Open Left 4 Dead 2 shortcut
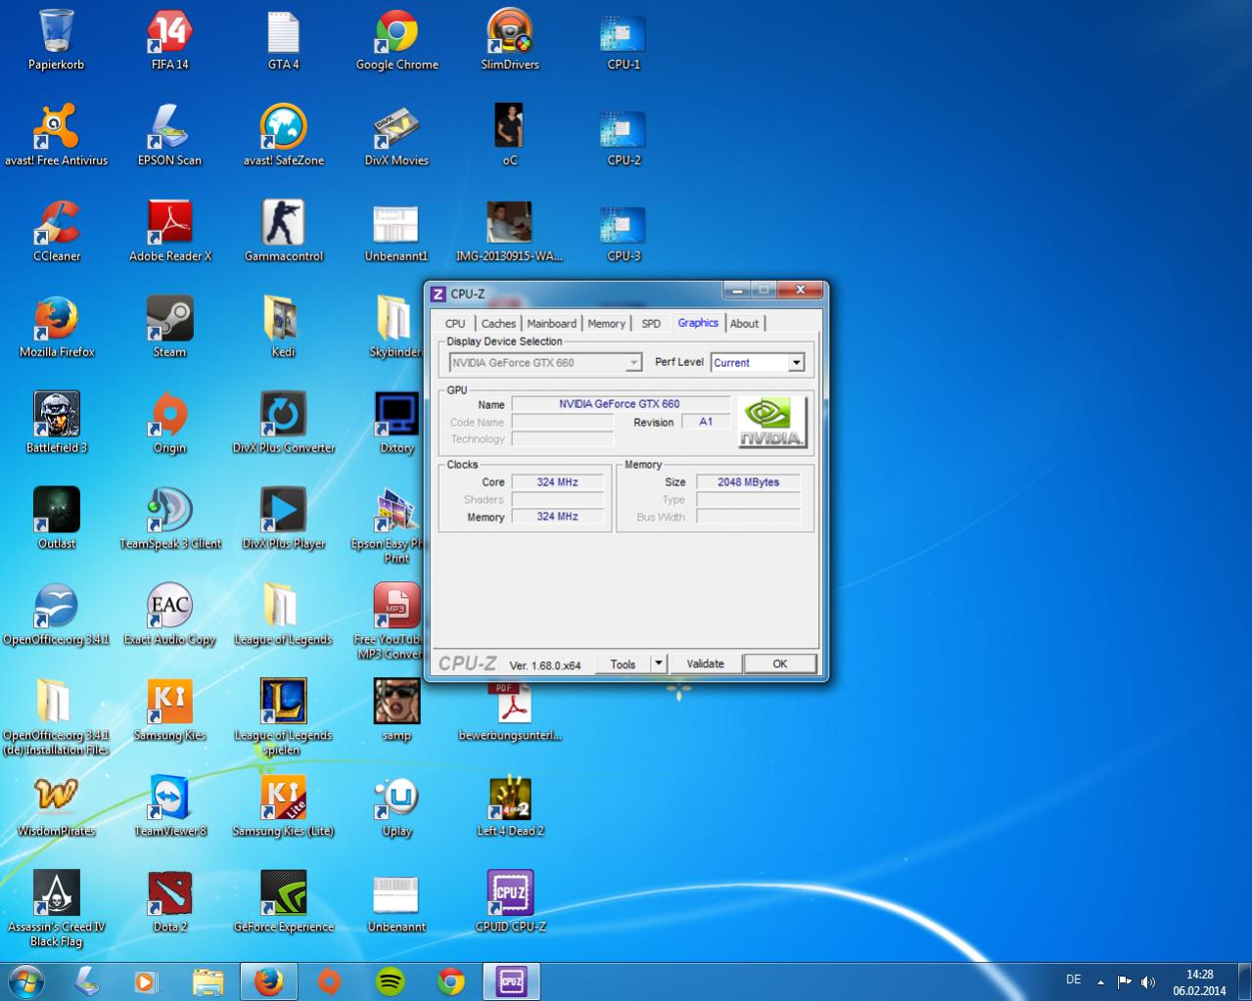 pyautogui.click(x=510, y=807)
